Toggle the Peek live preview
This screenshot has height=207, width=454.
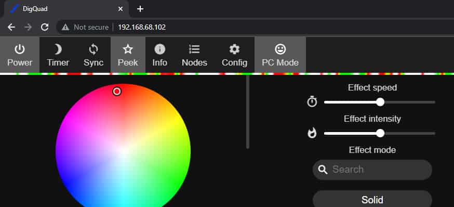tap(128, 55)
